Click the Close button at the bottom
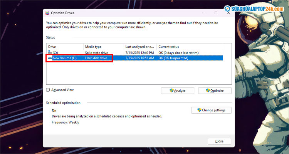Image resolution: width=289 pixels, height=154 pixels. point(219,141)
